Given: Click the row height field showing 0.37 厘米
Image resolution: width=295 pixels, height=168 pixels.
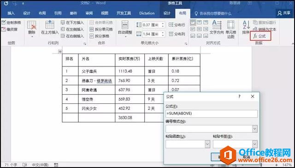Looking at the screenshot, I should click(151, 25).
